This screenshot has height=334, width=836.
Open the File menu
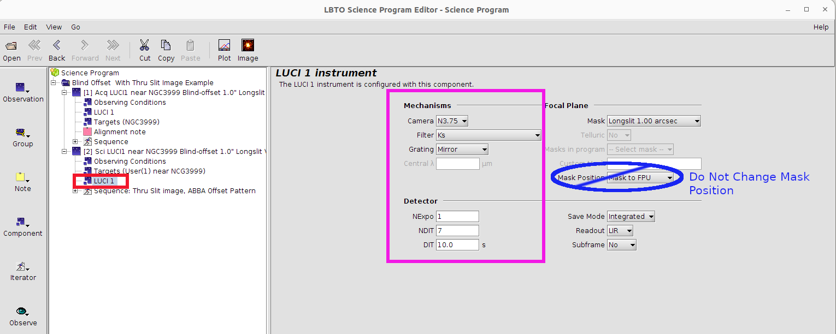coord(9,27)
